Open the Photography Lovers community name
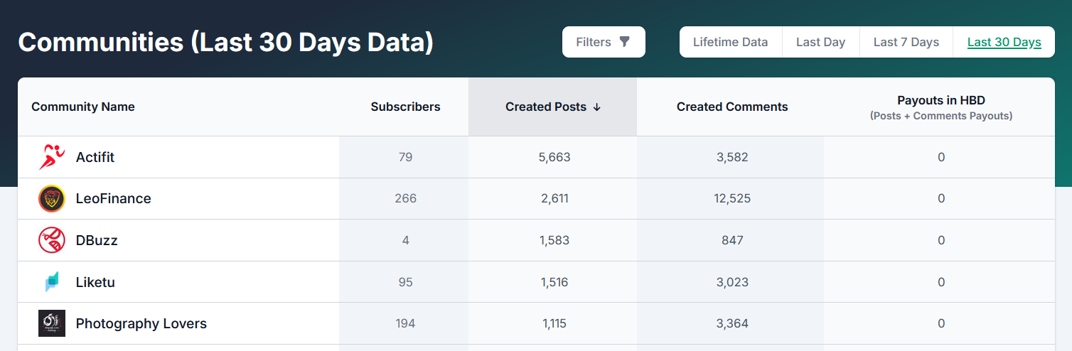Image resolution: width=1072 pixels, height=351 pixels. [x=141, y=323]
